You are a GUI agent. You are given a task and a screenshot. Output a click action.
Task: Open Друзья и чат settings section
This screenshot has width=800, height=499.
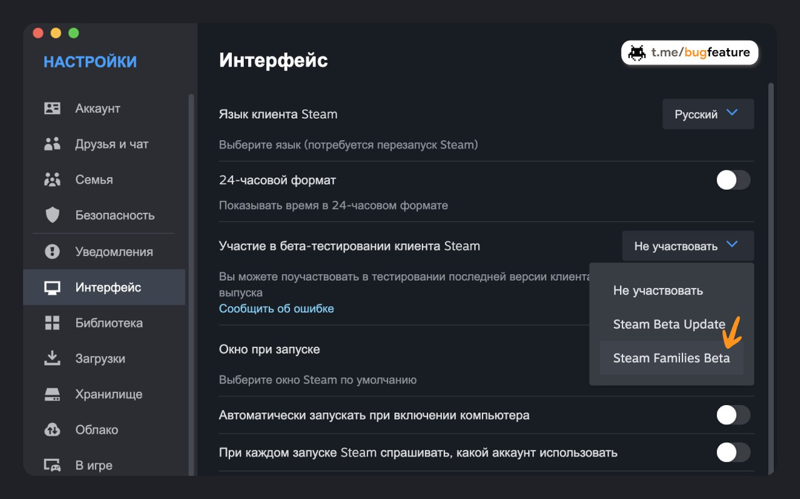tap(104, 144)
